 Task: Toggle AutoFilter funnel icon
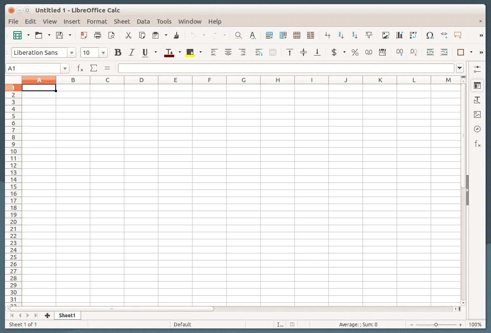(x=369, y=35)
